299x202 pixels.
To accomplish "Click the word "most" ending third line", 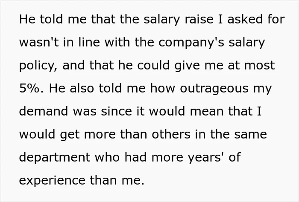I will point(259,66).
